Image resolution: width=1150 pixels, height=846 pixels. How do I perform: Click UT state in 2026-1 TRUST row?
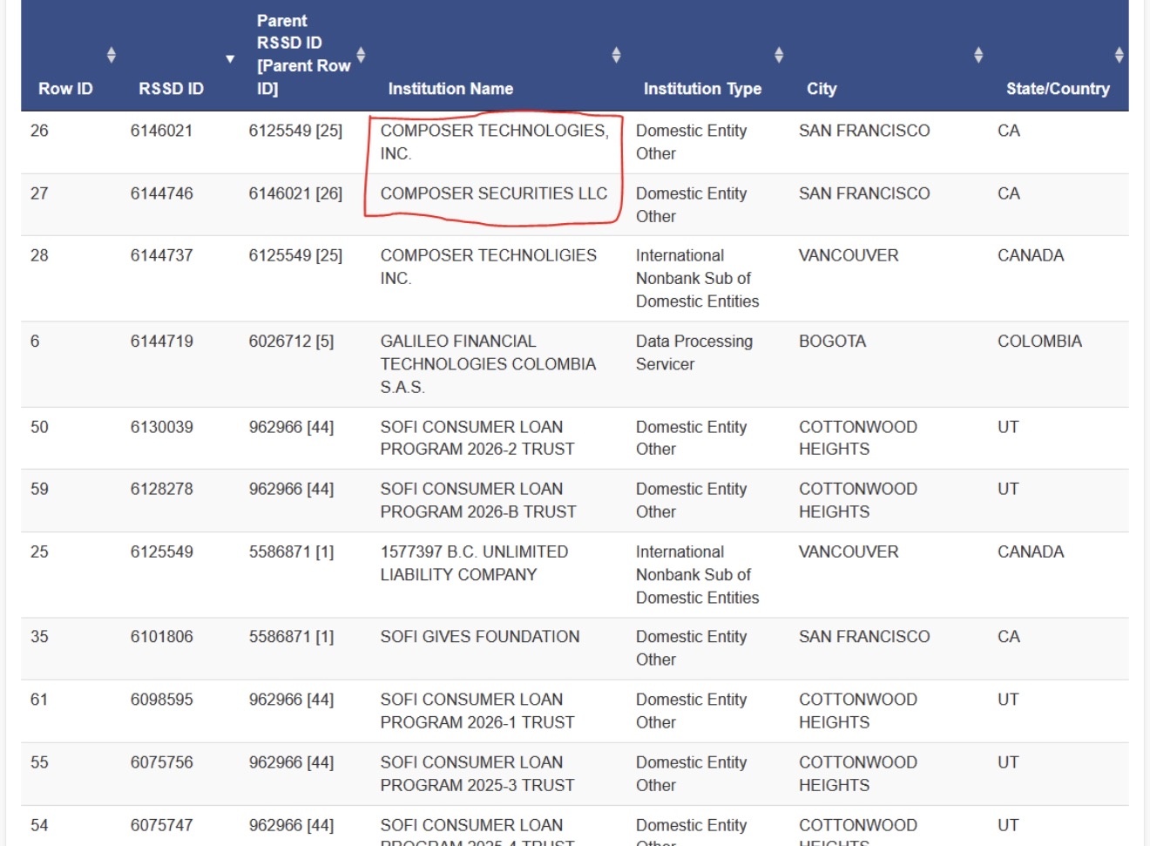click(1008, 700)
